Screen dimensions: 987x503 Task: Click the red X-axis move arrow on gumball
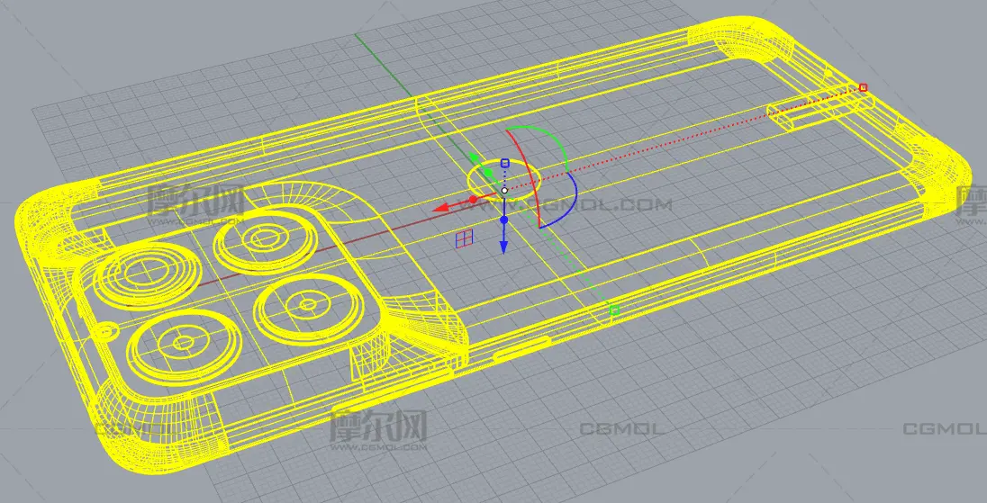441,208
